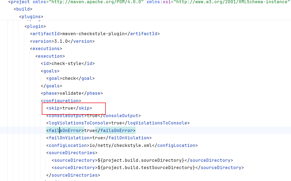Click the failOnViolation opening tag
291x181 pixels.
coord(69,138)
